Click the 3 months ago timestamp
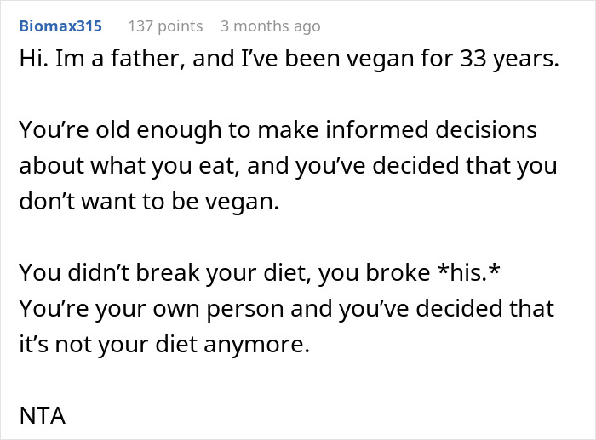The image size is (596, 440). coord(270,26)
